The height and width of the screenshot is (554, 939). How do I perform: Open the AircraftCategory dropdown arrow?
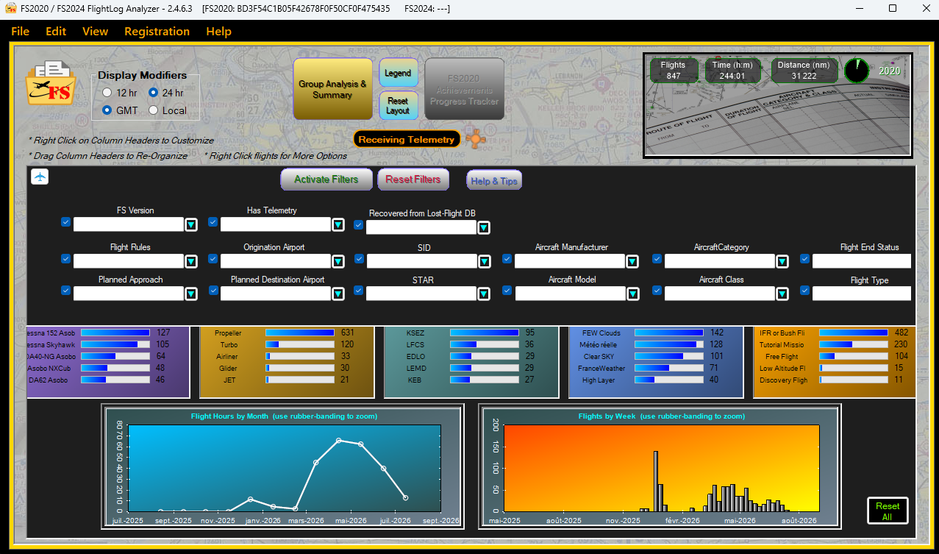[x=782, y=261]
